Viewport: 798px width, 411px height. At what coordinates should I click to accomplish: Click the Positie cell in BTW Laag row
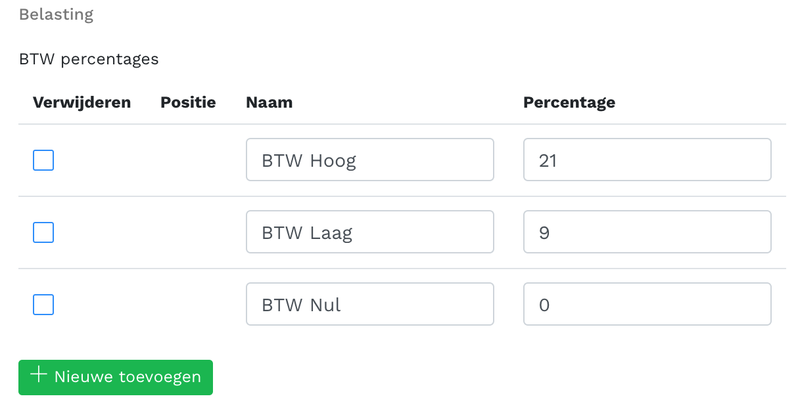pos(188,232)
